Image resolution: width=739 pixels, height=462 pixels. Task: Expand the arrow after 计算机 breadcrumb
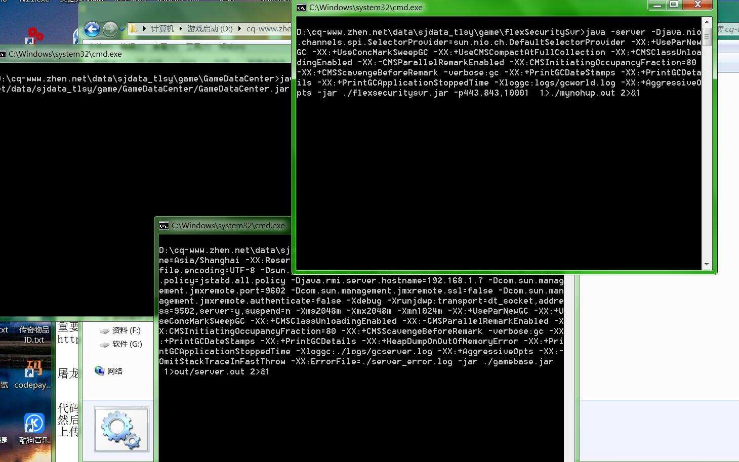181,29
